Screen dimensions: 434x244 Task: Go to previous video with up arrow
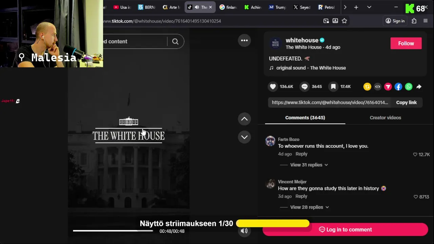244,119
